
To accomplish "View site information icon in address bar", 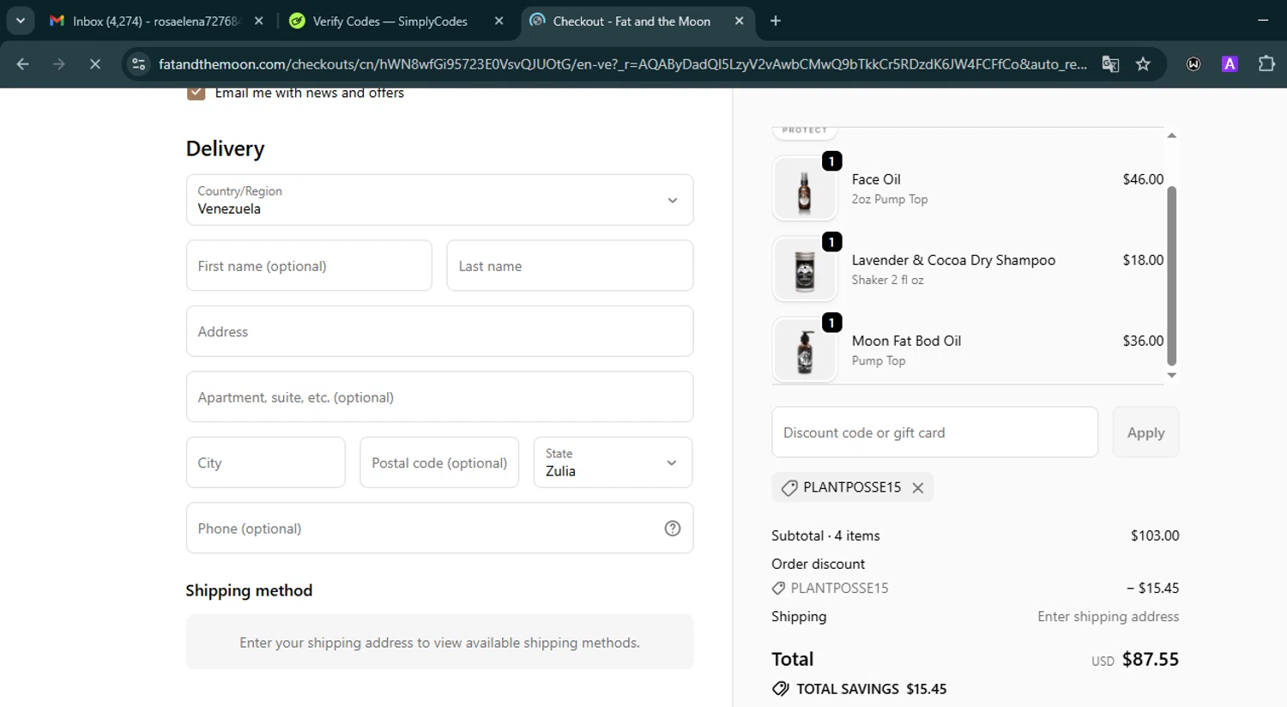I will tap(139, 63).
